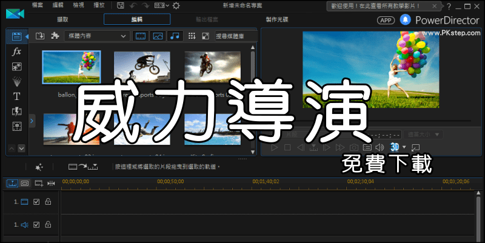
Task: Lock audio track 1
Action: [x=48, y=224]
